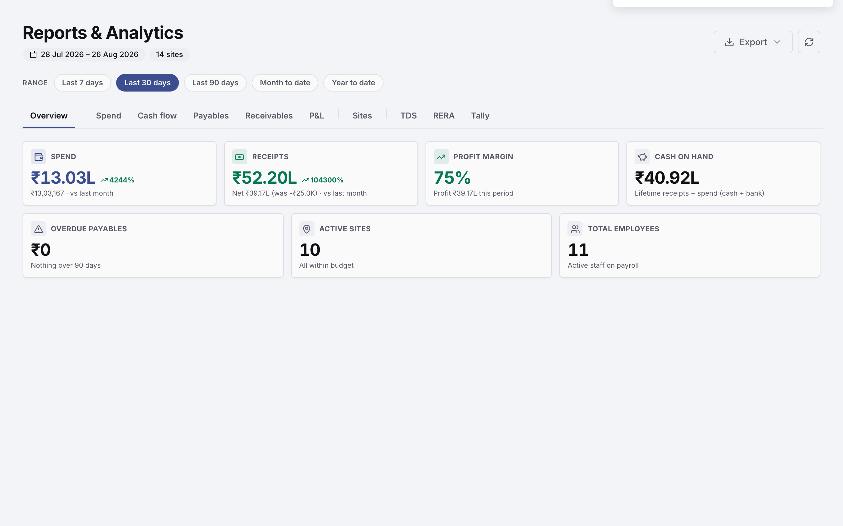Image resolution: width=843 pixels, height=526 pixels.
Task: Click the Active staff on payroll text
Action: click(x=603, y=266)
